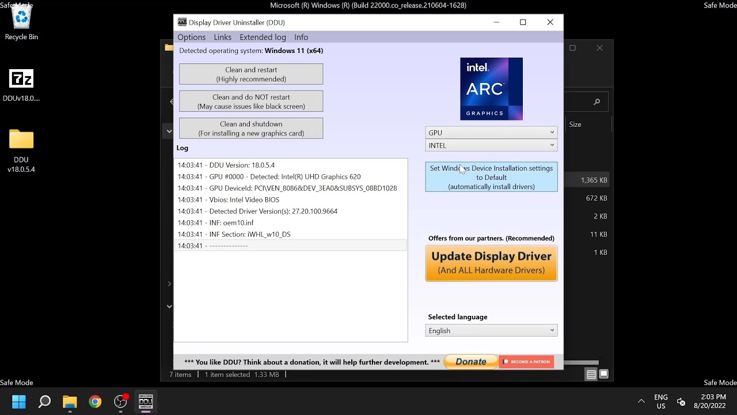Select the DDU v18.0.5.4 desktop folder
The image size is (737, 415).
click(21, 150)
